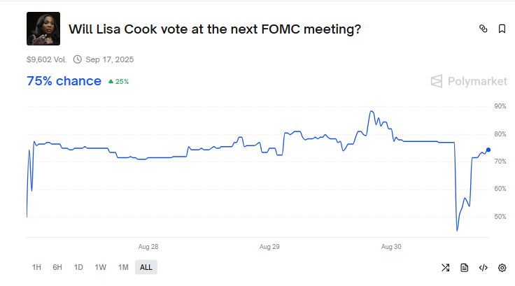Viewport: 515px width, 286px height.
Task: Click the Lisa Cook thumbnail photo
Action: tap(43, 29)
